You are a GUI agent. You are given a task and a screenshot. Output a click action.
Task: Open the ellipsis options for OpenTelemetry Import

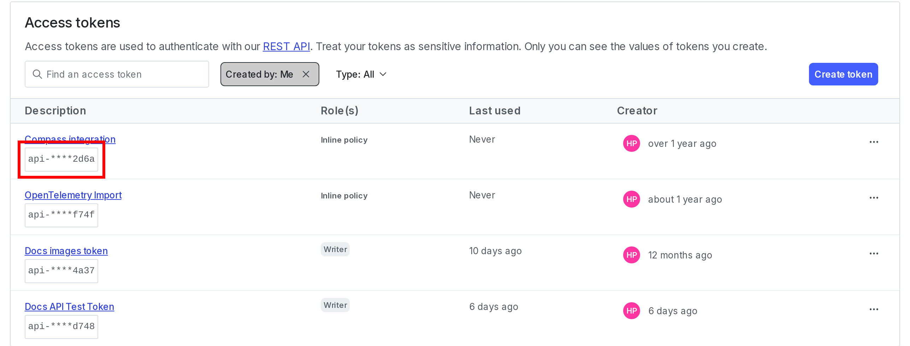point(874,197)
